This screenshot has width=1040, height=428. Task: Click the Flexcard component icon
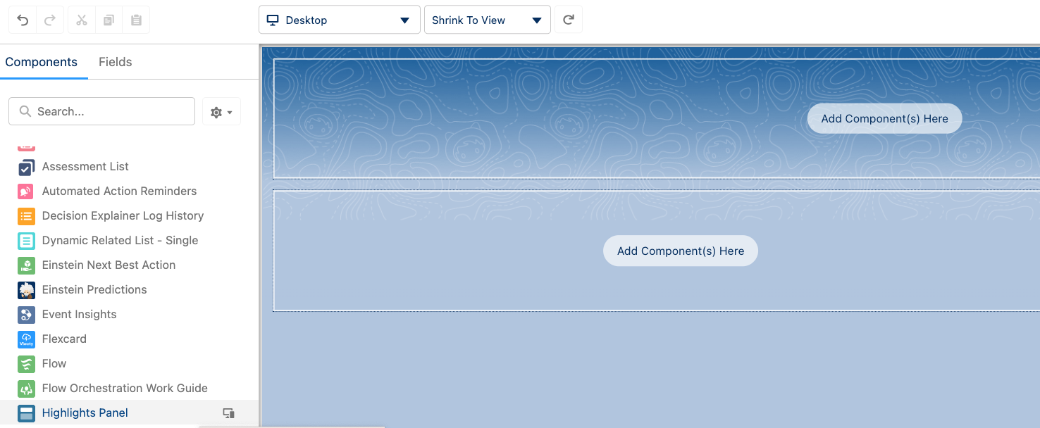(26, 339)
